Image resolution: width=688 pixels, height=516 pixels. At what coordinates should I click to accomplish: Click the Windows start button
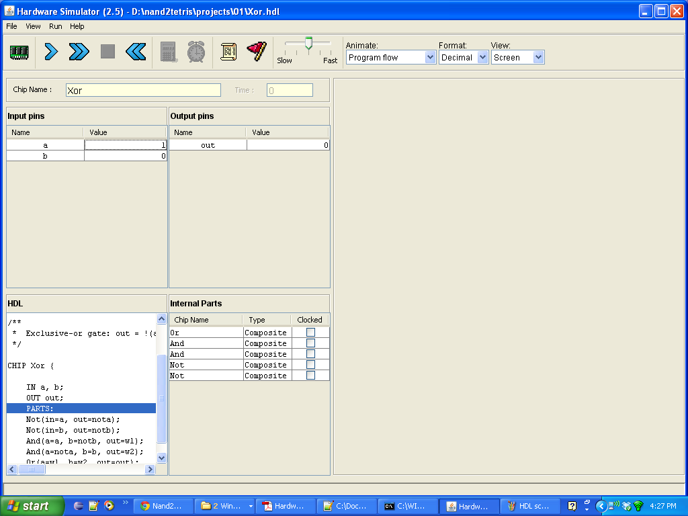tap(32, 506)
